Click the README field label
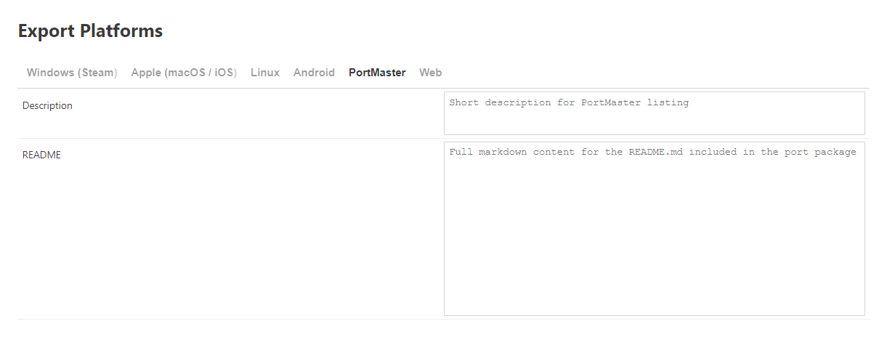 [41, 155]
